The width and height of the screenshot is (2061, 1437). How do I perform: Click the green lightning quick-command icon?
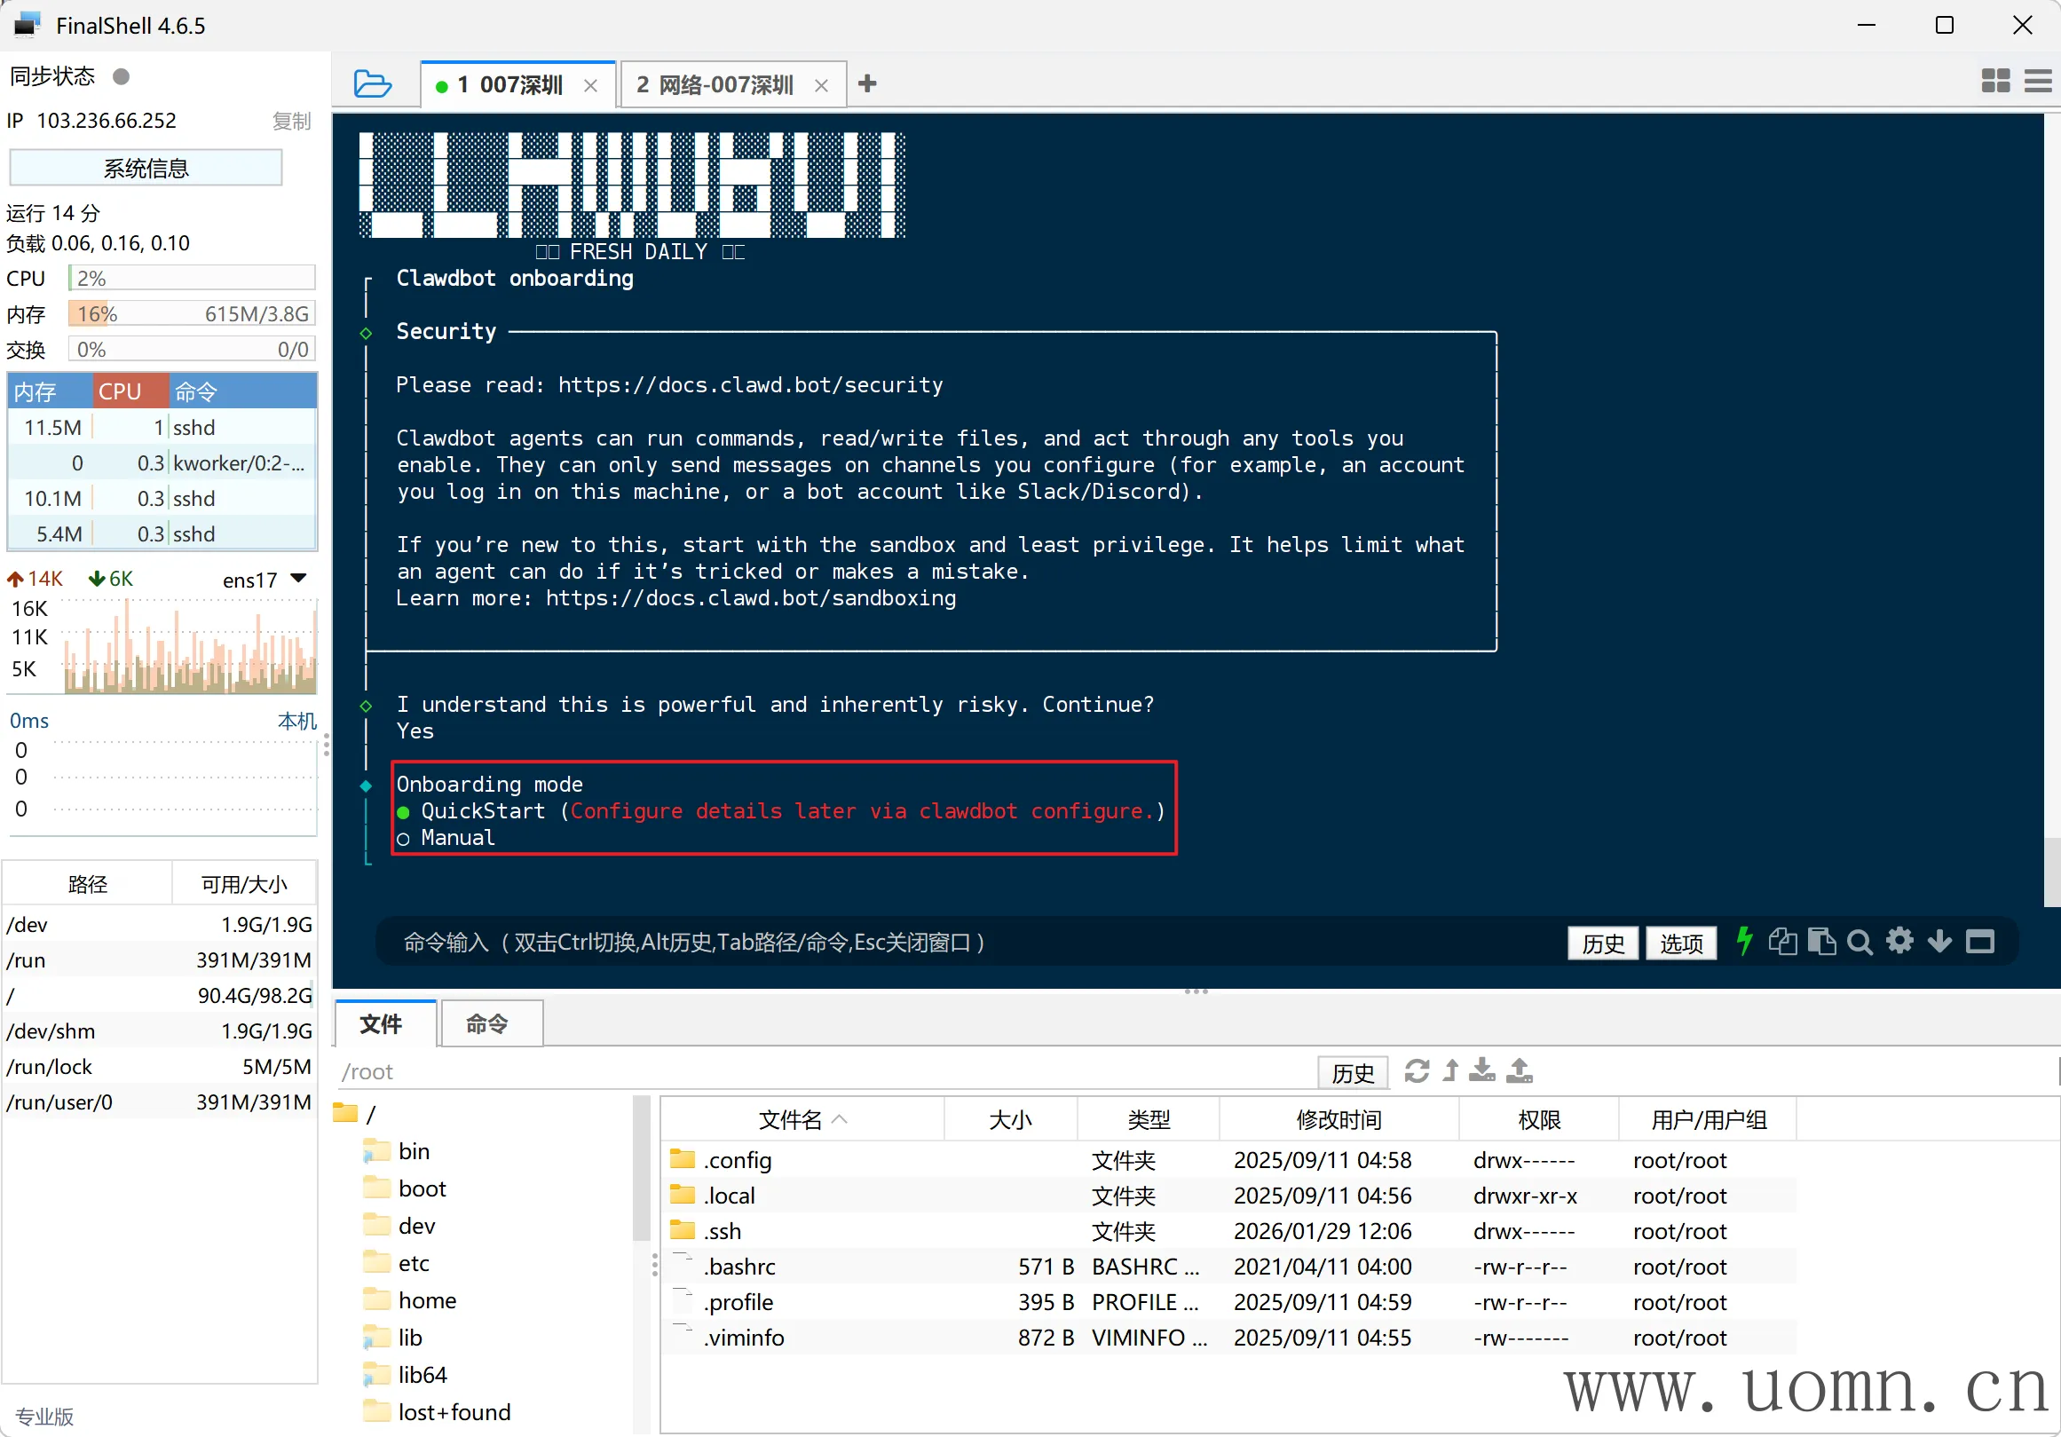(1743, 942)
